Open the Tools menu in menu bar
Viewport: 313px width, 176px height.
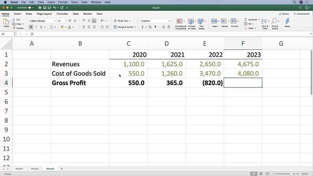click(x=74, y=2)
